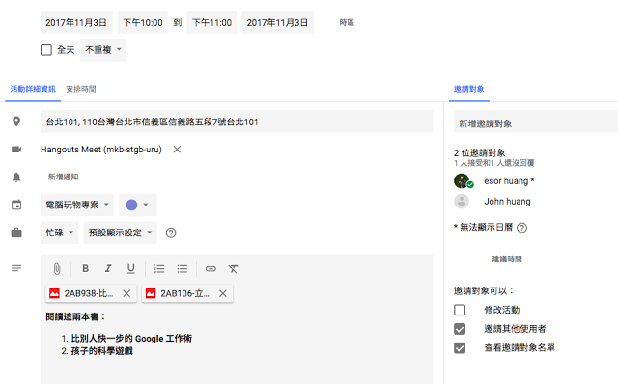Select guest John huang

coord(507,202)
